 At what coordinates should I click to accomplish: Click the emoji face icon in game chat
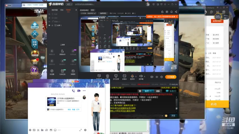(166, 116)
